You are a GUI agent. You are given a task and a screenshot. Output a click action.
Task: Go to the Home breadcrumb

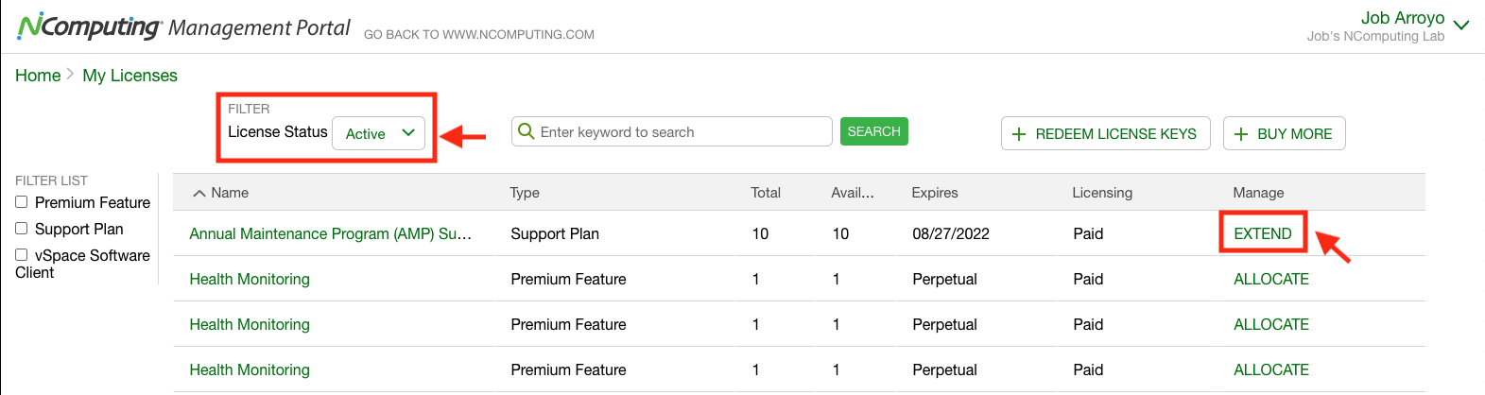click(x=38, y=76)
